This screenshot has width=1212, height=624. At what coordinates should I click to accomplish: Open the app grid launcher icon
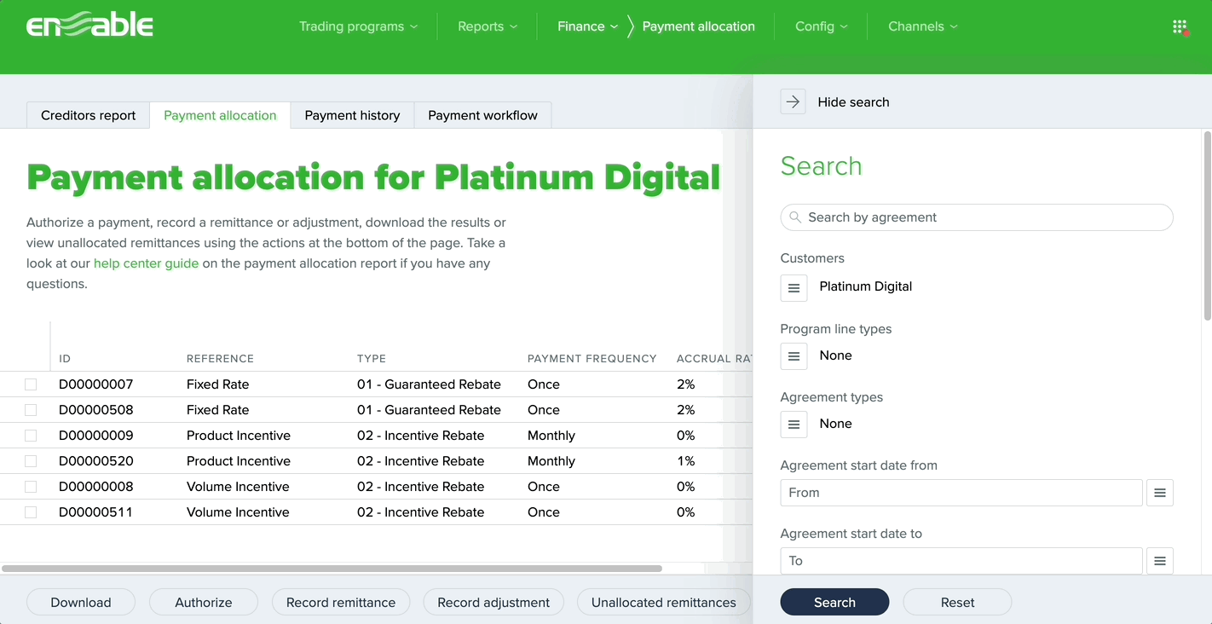click(1180, 27)
